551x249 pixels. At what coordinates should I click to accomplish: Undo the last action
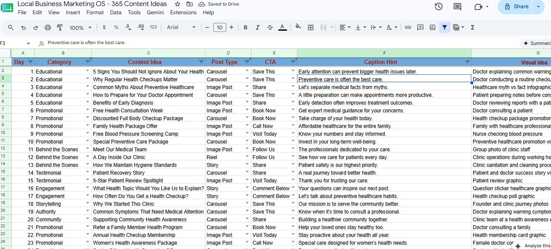23,27
